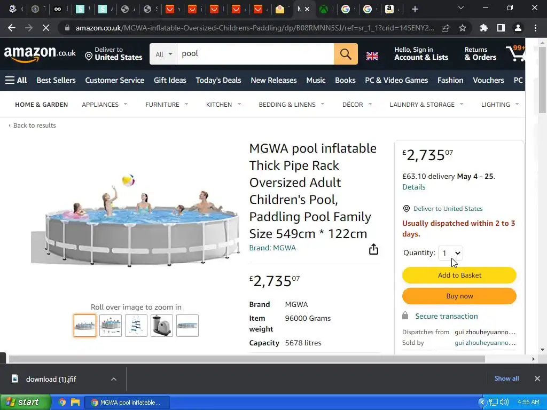
Task: Click the Amazon.co.uk logo
Action: [x=40, y=54]
